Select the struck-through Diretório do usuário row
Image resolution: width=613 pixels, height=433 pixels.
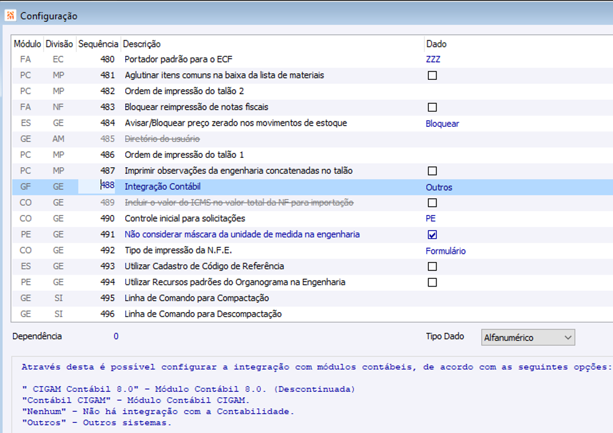(312, 139)
